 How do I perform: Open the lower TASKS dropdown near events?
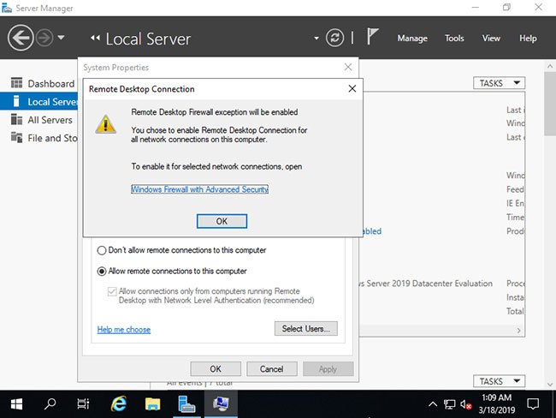(499, 381)
